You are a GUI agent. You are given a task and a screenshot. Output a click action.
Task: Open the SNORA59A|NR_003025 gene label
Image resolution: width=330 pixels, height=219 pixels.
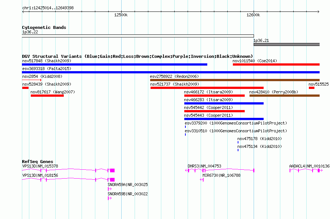(128, 185)
